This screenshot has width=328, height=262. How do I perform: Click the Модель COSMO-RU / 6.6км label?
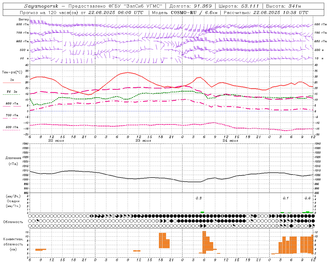tap(185, 13)
